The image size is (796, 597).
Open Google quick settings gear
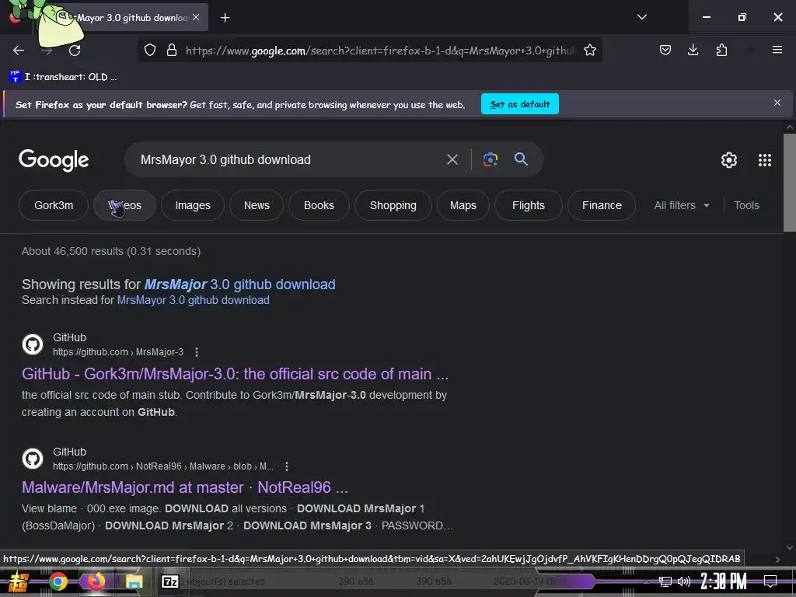point(729,160)
